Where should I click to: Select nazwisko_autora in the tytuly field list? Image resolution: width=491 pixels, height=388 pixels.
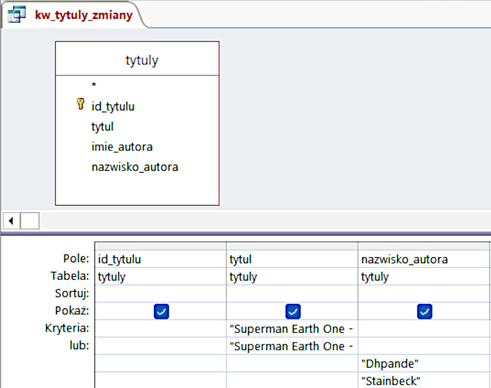[134, 167]
